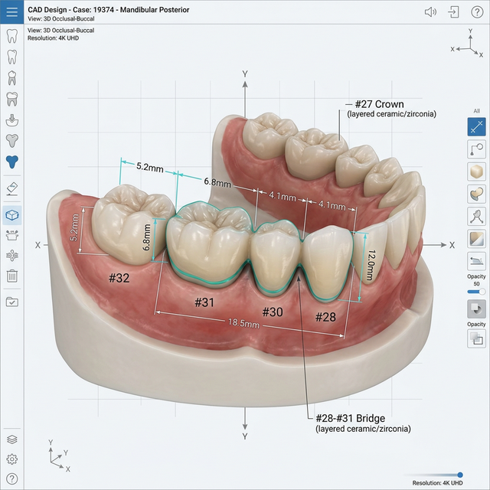The height and width of the screenshot is (490, 490).
Task: Select the center-alignment crosshair icon
Action: [x=12, y=255]
